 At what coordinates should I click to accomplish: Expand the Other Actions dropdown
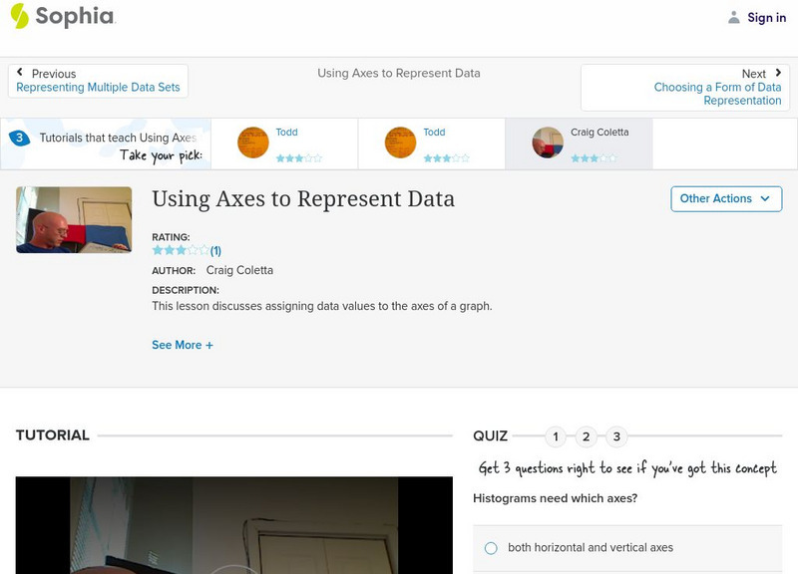point(726,198)
